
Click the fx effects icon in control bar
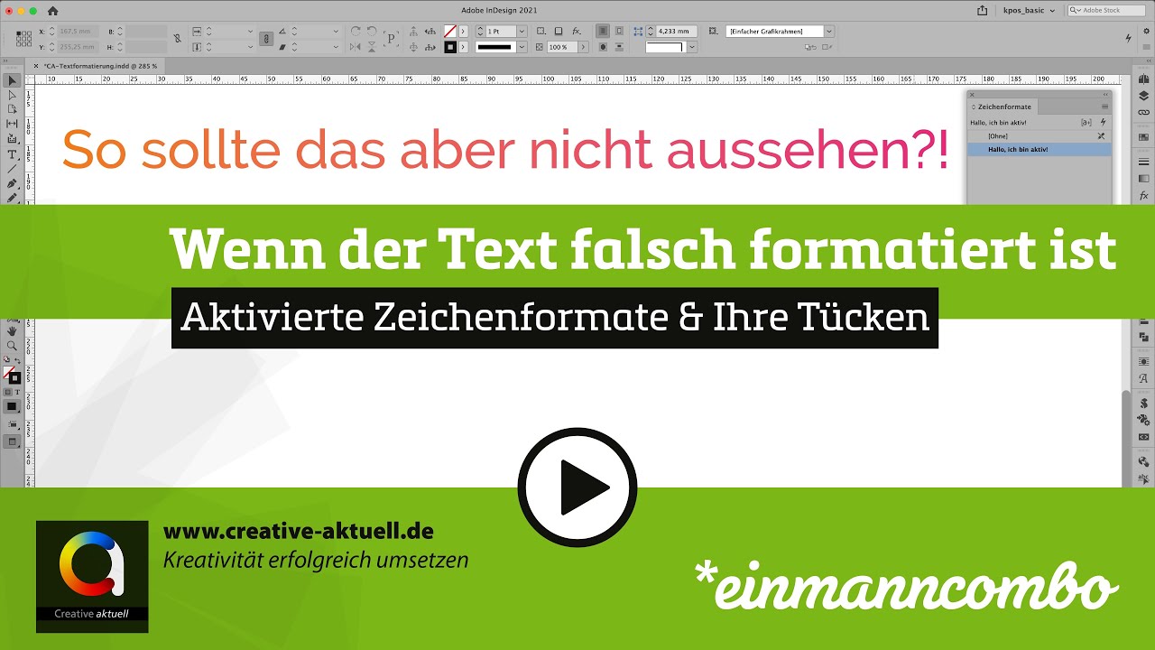[x=577, y=31]
